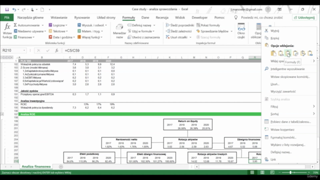Open Matem. i tryg. dropdown
The width and height of the screenshot is (320, 180).
90,31
